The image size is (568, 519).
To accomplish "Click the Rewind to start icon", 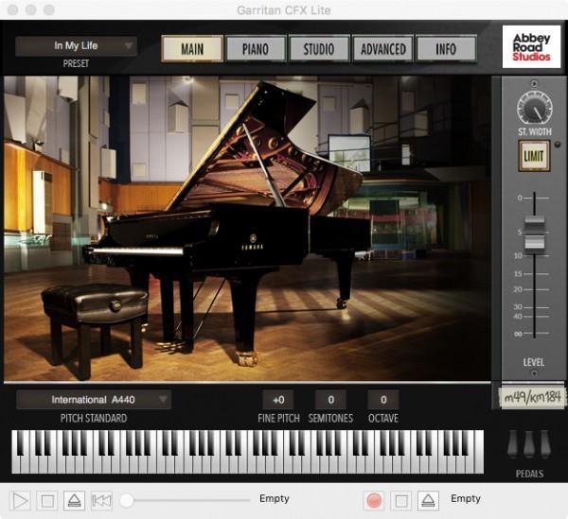I will (101, 501).
